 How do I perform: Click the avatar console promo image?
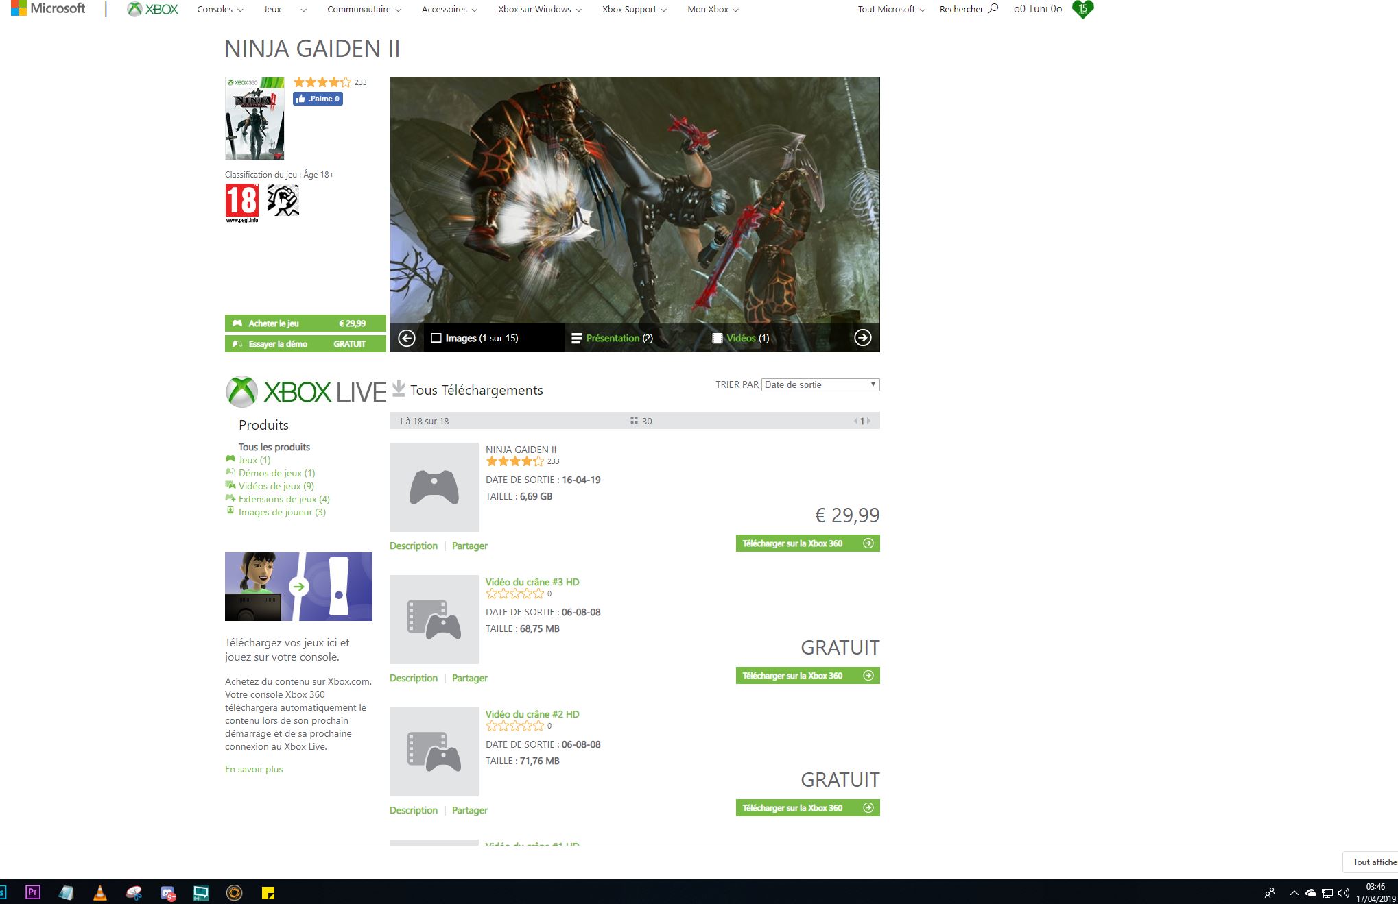pyautogui.click(x=298, y=587)
